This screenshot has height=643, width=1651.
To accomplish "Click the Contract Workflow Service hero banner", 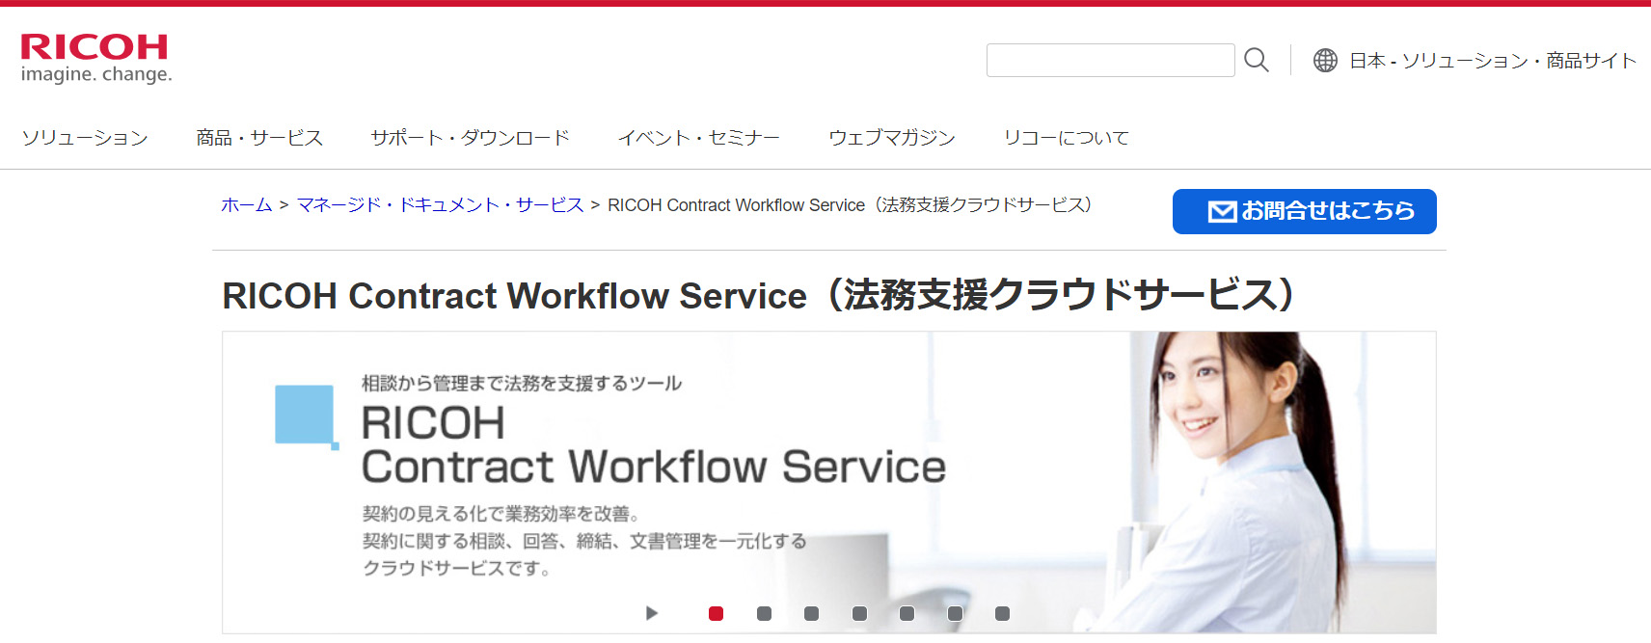I will point(829,482).
